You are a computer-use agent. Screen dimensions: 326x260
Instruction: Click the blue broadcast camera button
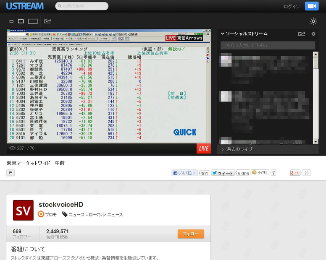point(312,6)
